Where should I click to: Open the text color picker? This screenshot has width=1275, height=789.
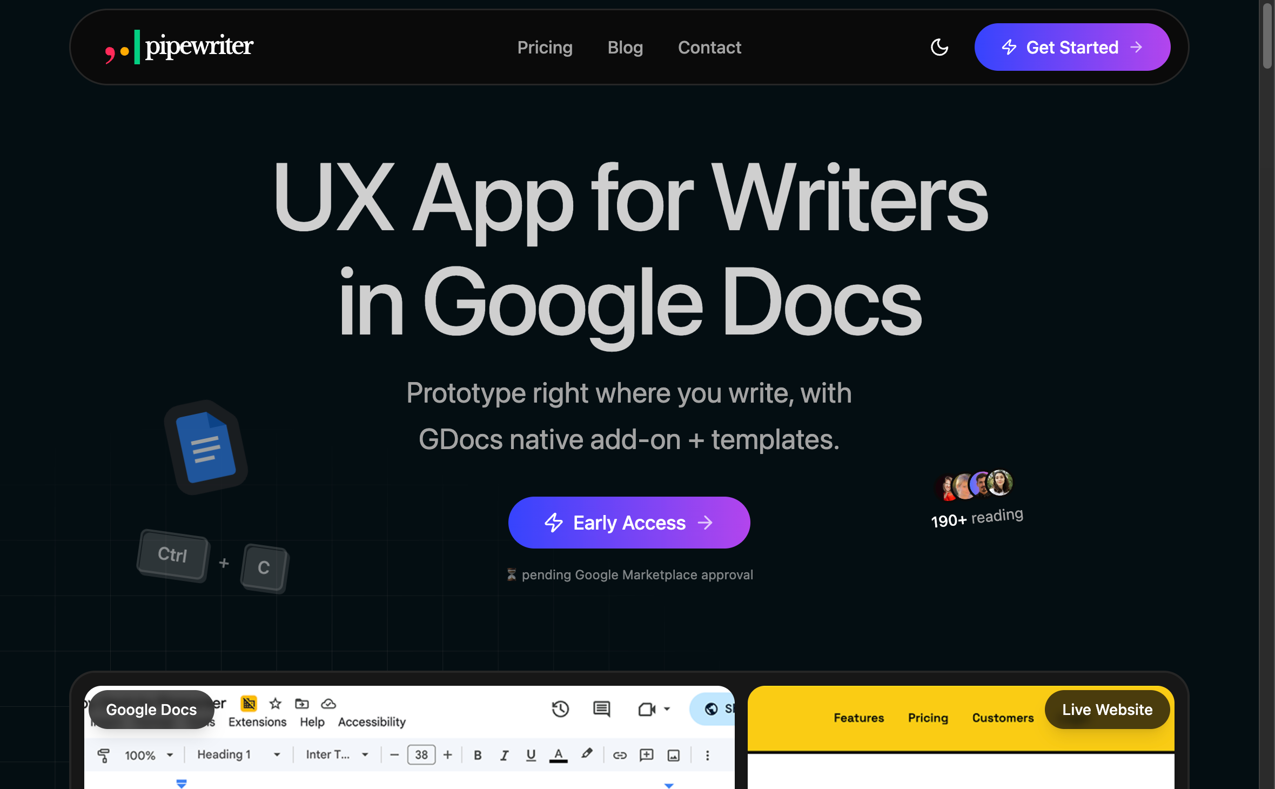[x=559, y=755]
